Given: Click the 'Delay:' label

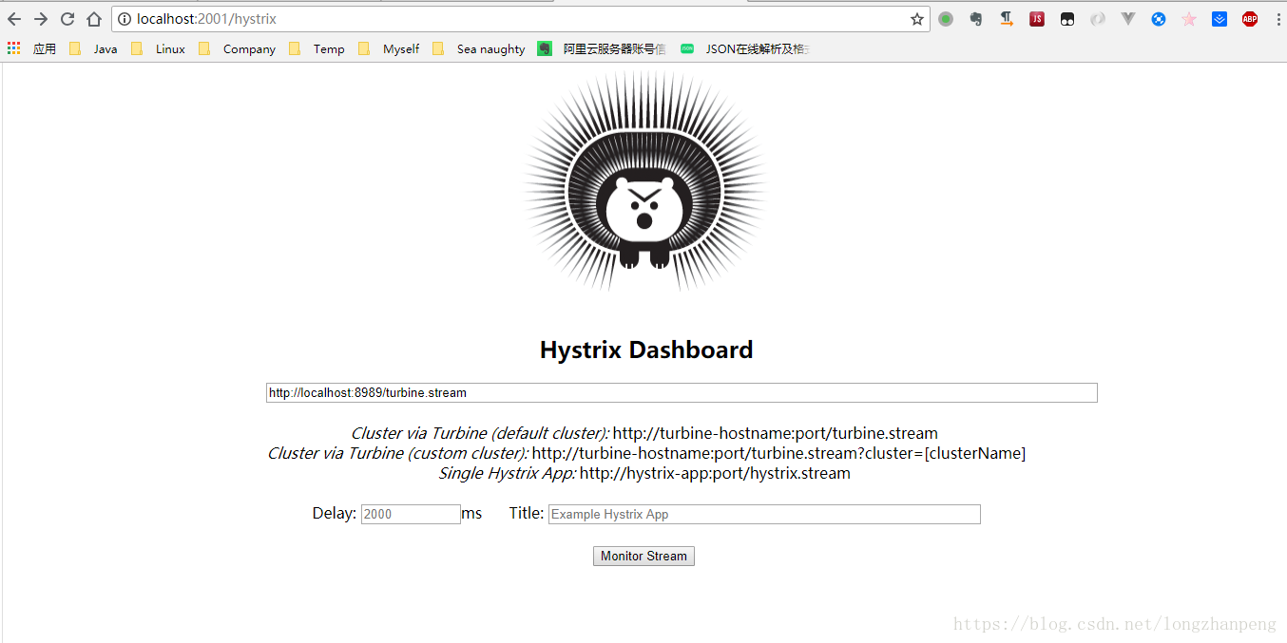Looking at the screenshot, I should (335, 513).
